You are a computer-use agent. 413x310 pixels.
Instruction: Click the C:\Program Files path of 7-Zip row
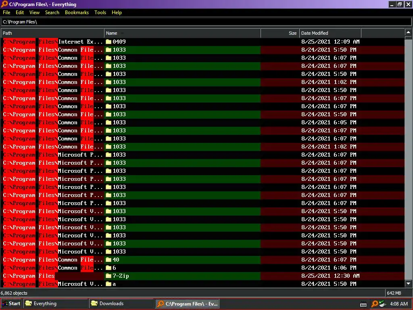click(29, 276)
